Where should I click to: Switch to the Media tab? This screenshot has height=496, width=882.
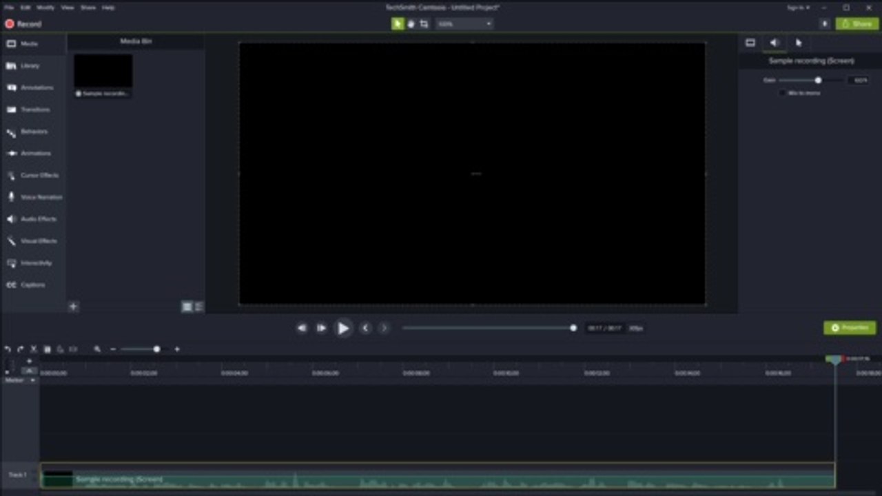[33, 43]
